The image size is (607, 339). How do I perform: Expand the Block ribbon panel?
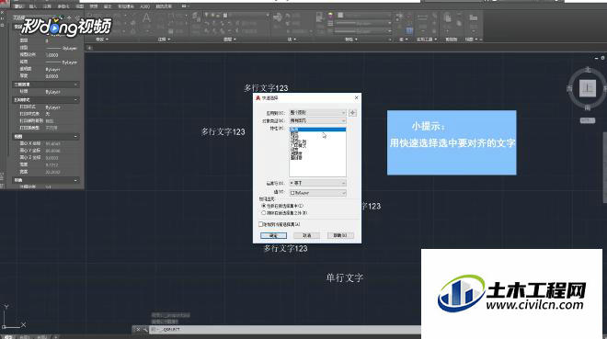[292, 39]
